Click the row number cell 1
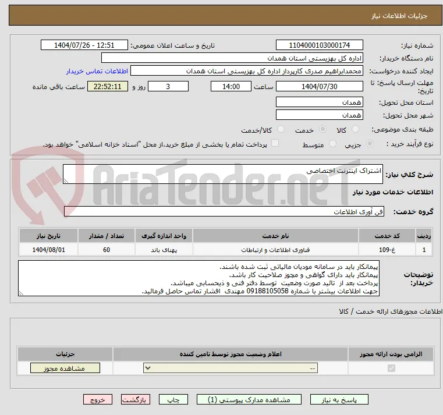This screenshot has height=415, width=443. pos(424,250)
